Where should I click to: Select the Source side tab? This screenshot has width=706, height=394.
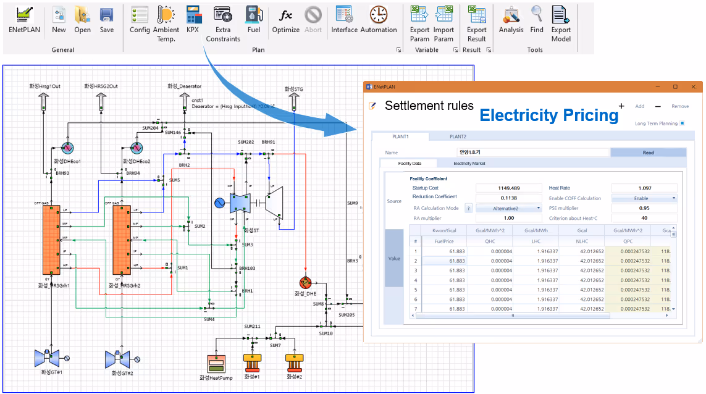tap(394, 201)
